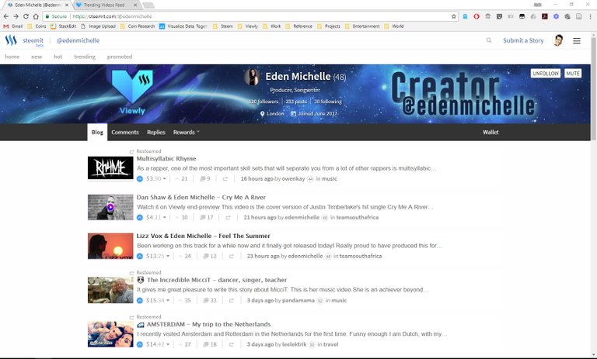597x359 pixels.
Task: Resteem the Cry Me A River post
Action: point(228,217)
